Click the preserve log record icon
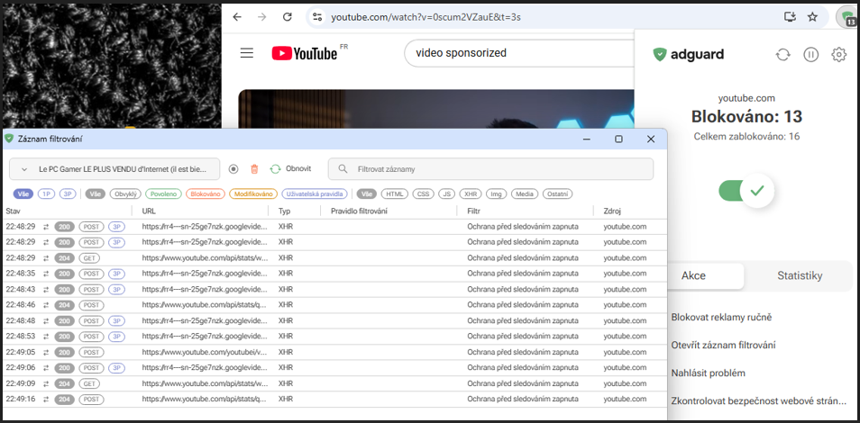Image resolution: width=860 pixels, height=423 pixels. tap(233, 169)
